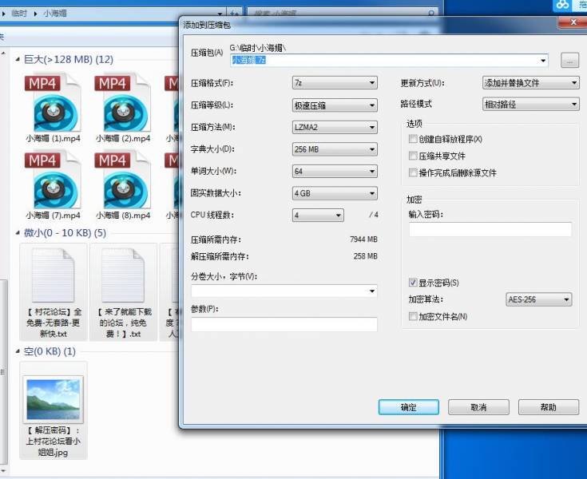Screen dimensions: 587x479
Task: Select the 小海媚 (2).mp4 video file
Action: 122,104
